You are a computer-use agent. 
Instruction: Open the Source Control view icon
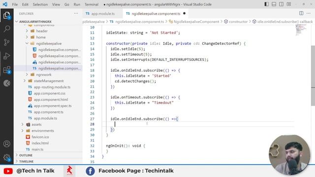6,42
